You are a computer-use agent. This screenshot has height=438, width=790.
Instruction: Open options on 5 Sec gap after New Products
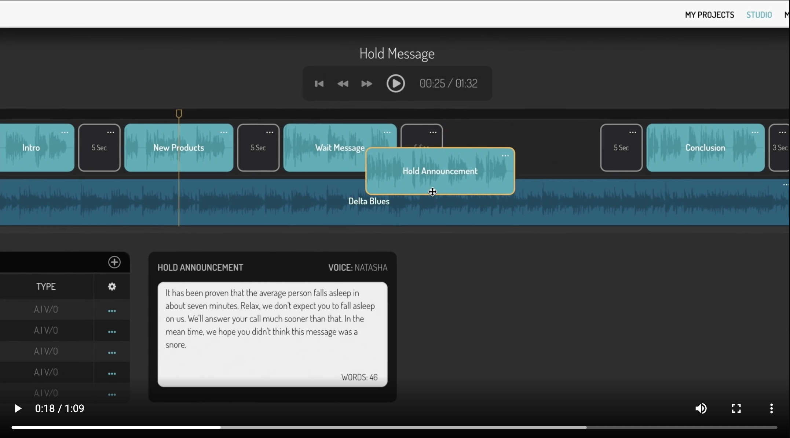(x=270, y=133)
